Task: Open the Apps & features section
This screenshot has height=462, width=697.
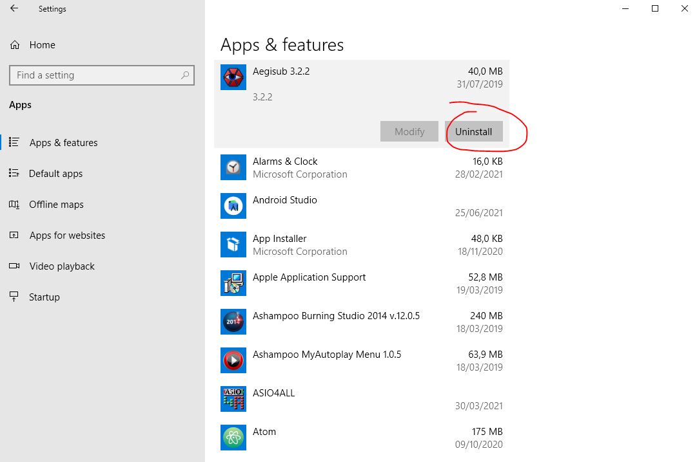Action: 63,142
